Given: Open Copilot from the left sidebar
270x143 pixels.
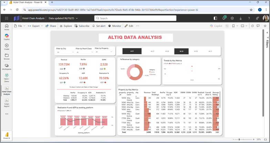Looking at the screenshot, I should [x=7, y=36].
